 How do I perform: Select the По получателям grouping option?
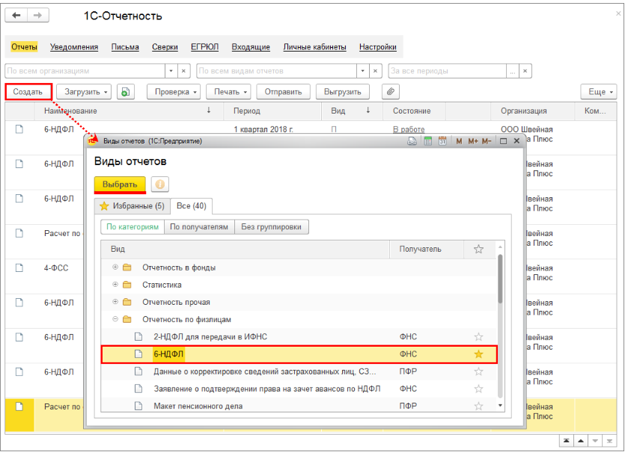tap(198, 227)
